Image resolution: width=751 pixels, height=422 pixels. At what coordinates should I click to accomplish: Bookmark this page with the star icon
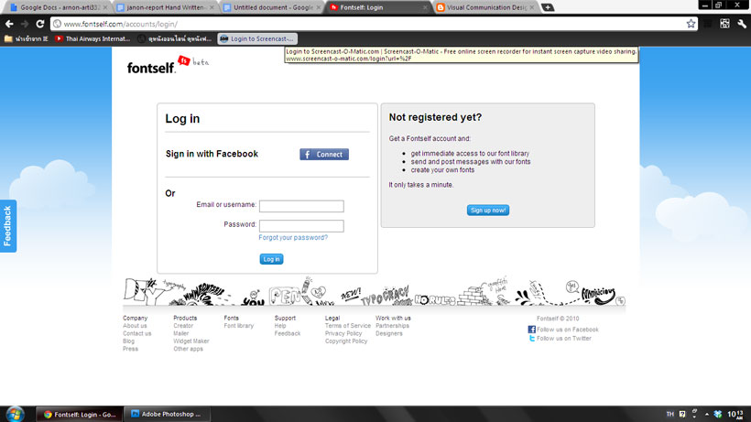click(x=691, y=24)
